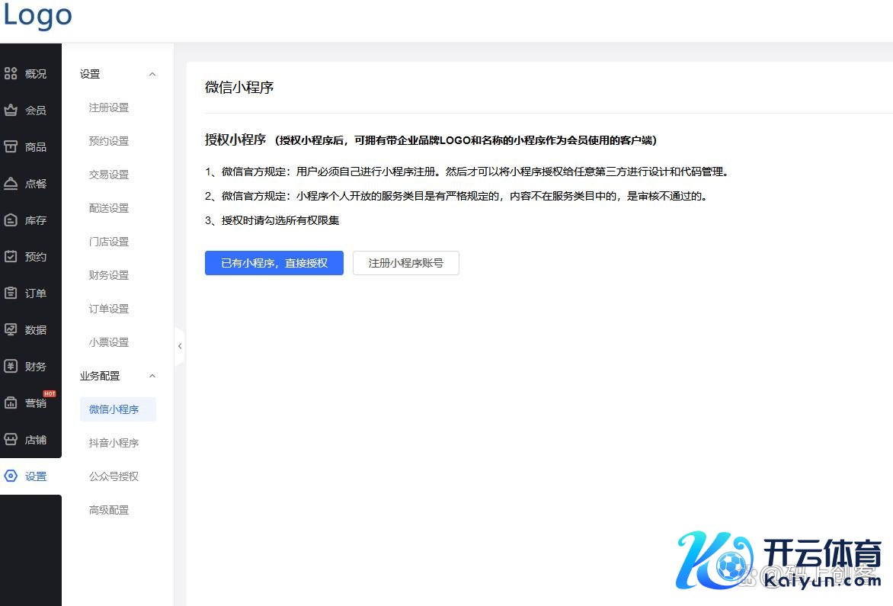Open the 数据 data chart icon
This screenshot has height=606, width=893.
[x=11, y=330]
